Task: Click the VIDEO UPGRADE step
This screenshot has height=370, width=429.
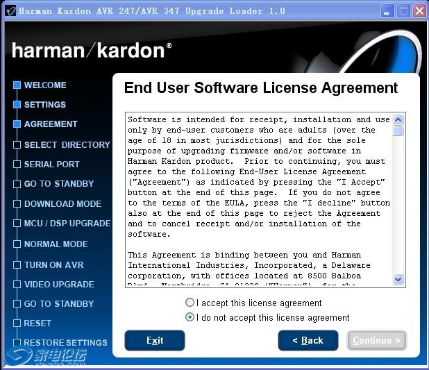Action: 59,285
